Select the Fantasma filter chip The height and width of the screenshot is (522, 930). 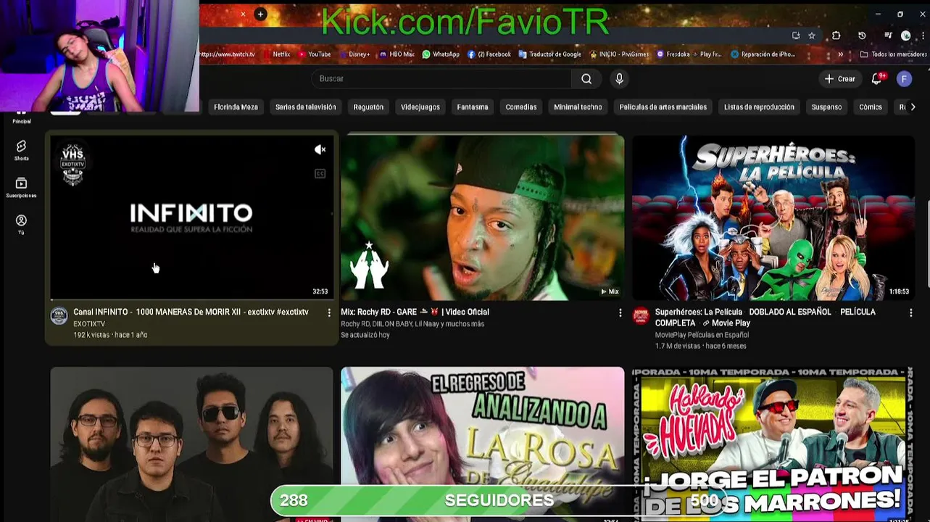[473, 107]
